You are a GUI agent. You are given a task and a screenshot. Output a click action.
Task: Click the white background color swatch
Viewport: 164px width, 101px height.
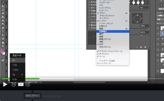click(x=4, y=54)
